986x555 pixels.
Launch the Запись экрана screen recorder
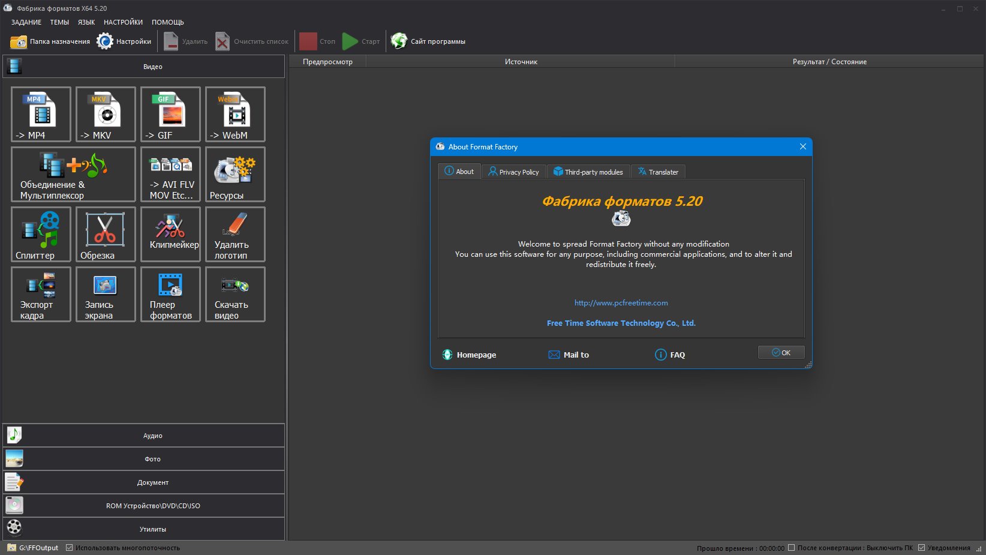coord(106,294)
